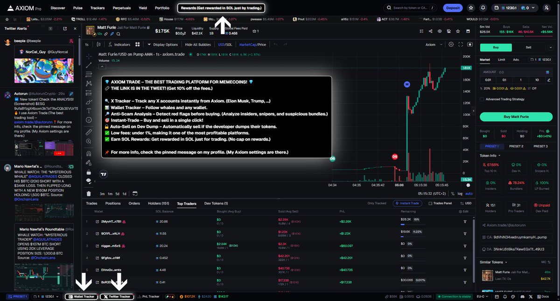Switch chart to MarketCap/Price toggle
560x301 pixels.
pyautogui.click(x=252, y=45)
